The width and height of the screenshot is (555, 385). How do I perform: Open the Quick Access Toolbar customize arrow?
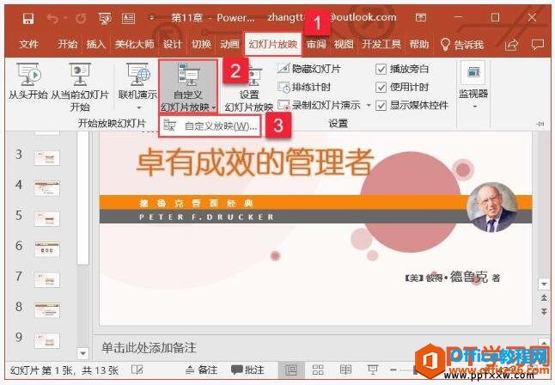pos(152,18)
